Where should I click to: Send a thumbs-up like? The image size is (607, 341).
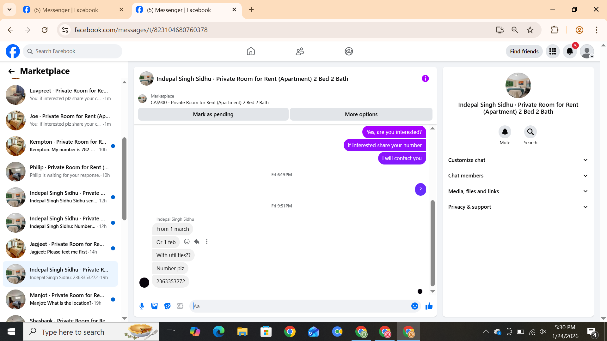pos(429,306)
